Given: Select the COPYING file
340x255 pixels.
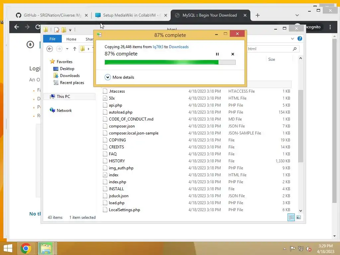Looking at the screenshot, I should (117, 140).
